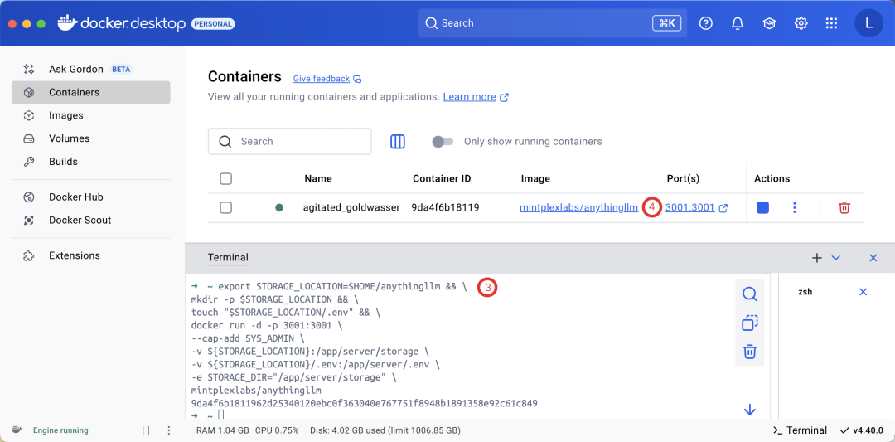Go to Images in sidebar
The height and width of the screenshot is (442, 895).
point(91,115)
